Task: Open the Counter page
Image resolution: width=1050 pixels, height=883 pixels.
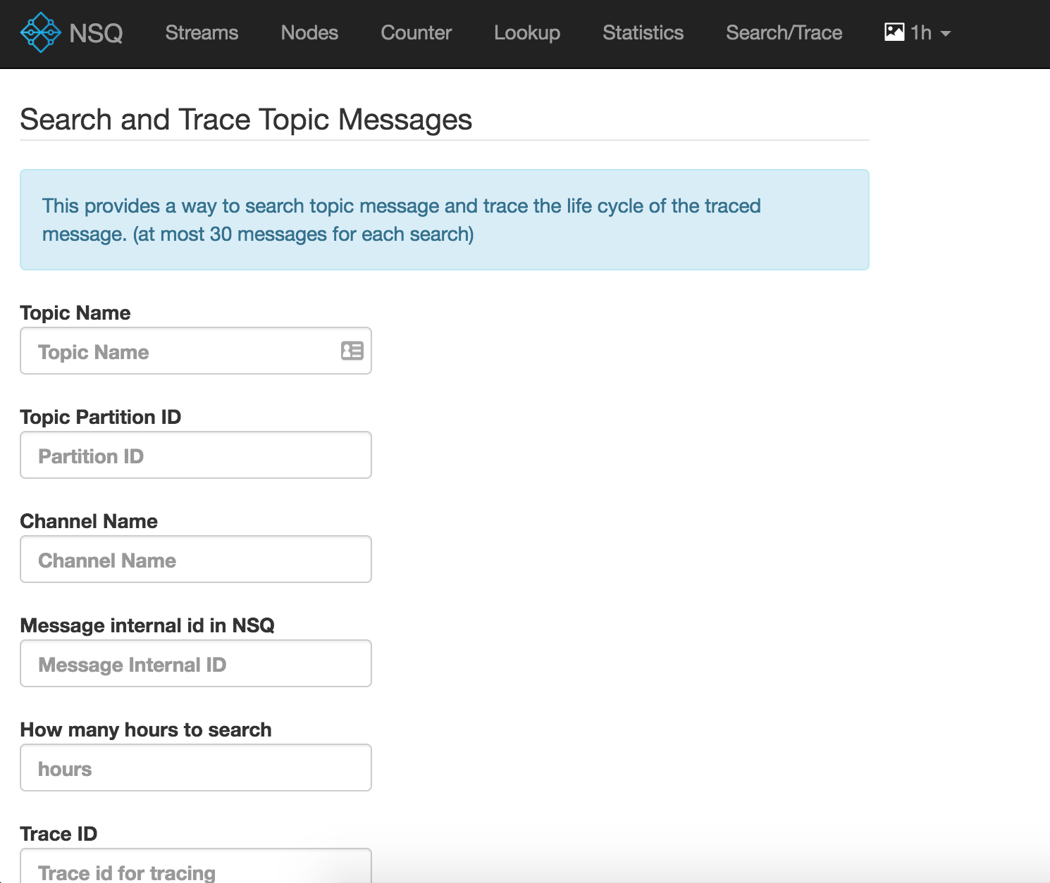Action: point(416,32)
